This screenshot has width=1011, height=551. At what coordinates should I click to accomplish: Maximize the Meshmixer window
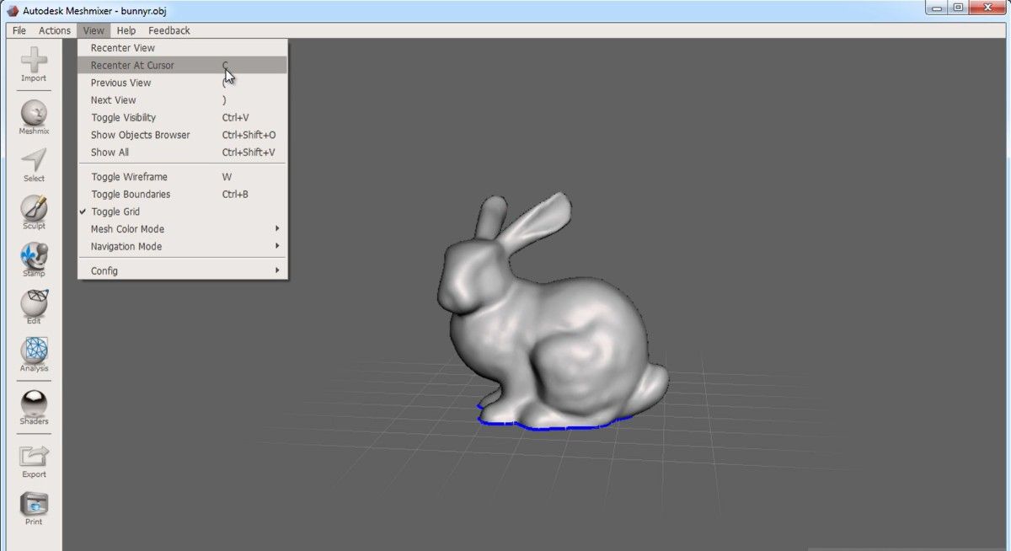959,8
